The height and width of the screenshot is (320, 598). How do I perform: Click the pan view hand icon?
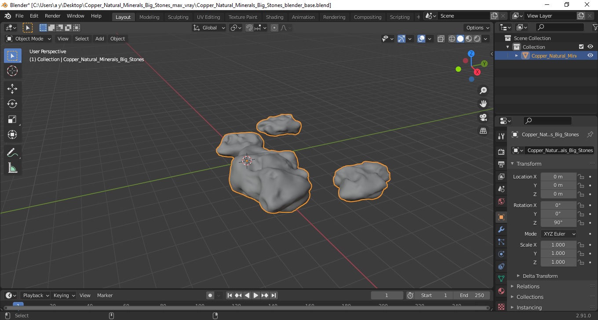pyautogui.click(x=483, y=104)
